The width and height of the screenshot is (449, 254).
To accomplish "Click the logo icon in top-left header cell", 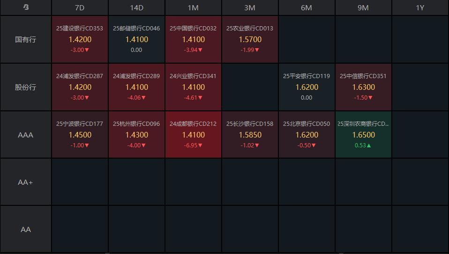I will point(26,7).
